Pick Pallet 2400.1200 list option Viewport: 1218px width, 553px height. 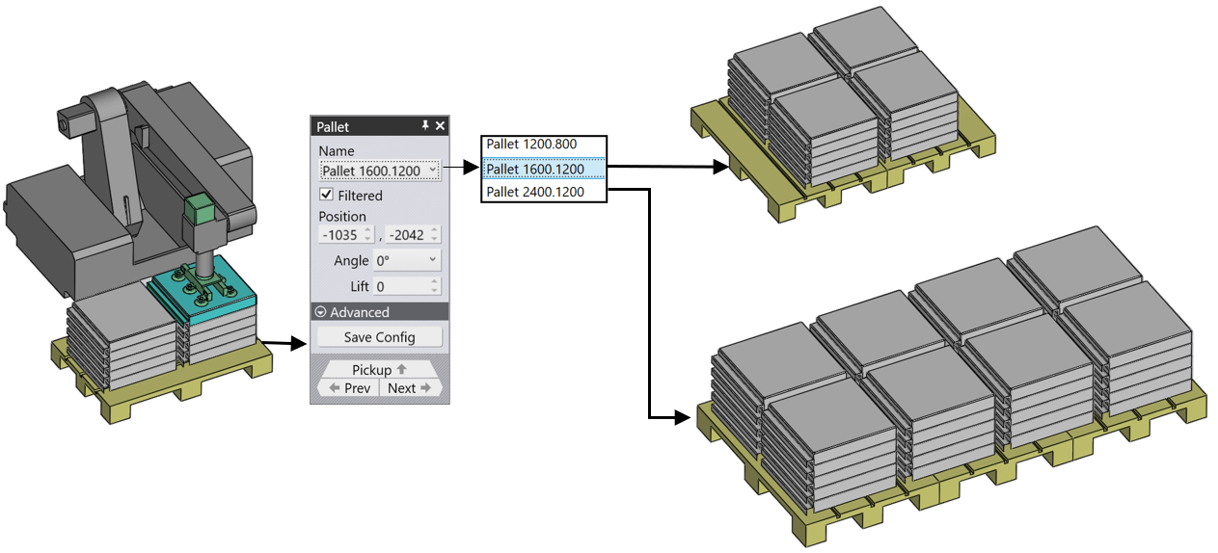[545, 194]
